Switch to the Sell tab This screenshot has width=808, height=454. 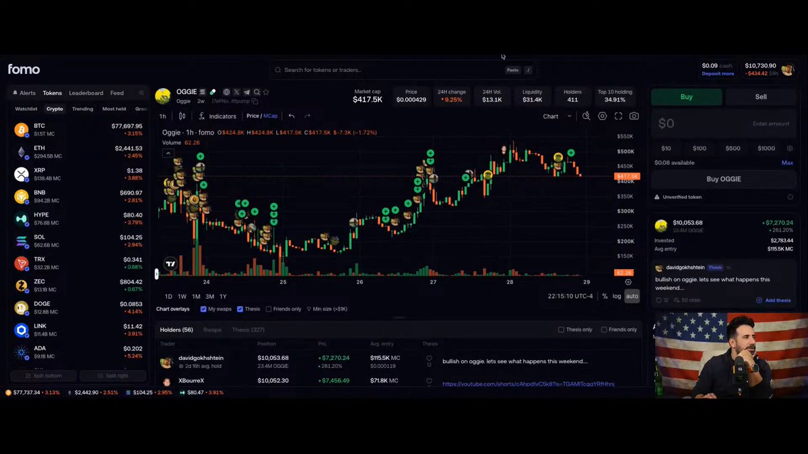coord(761,97)
